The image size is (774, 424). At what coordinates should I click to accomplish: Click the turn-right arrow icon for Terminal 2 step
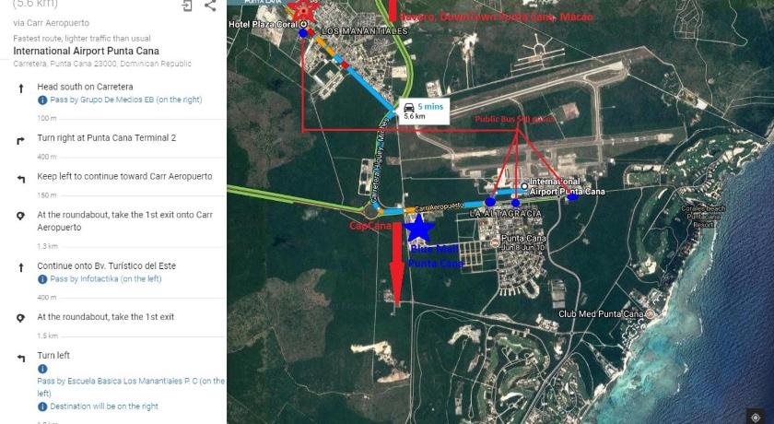pyautogui.click(x=20, y=141)
